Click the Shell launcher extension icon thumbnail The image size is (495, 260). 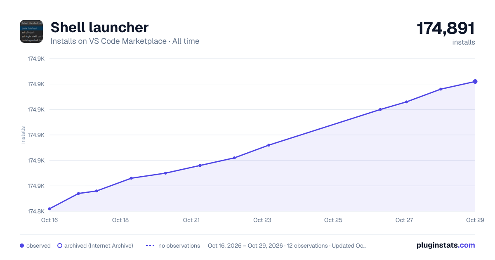[31, 31]
